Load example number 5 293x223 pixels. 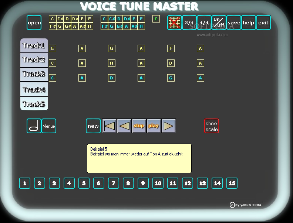84,183
